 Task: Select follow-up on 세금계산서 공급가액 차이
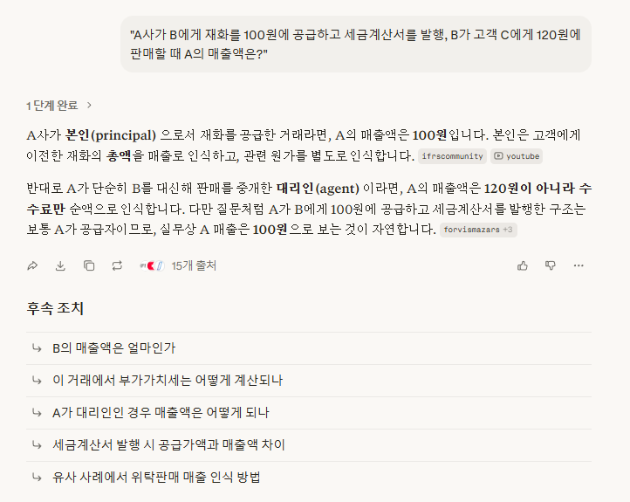pyautogui.click(x=168, y=445)
